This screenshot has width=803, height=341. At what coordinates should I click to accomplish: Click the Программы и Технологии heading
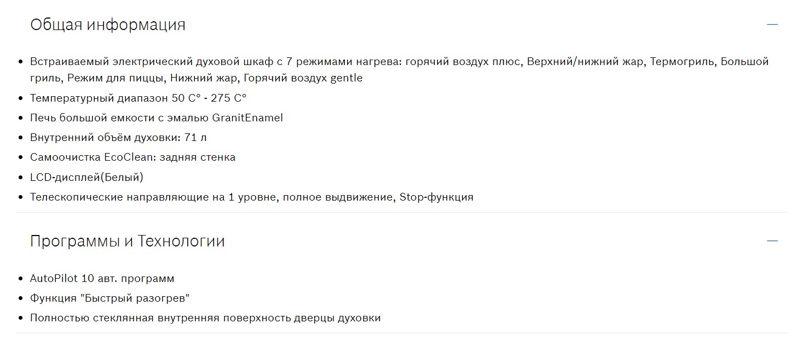click(x=127, y=241)
